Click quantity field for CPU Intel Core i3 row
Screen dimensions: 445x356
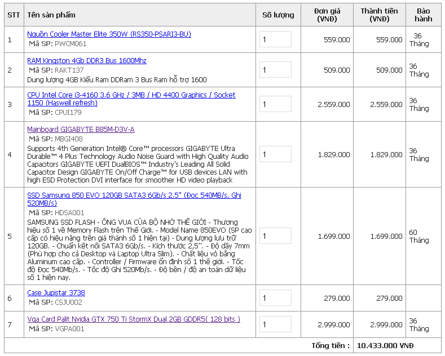tap(275, 104)
